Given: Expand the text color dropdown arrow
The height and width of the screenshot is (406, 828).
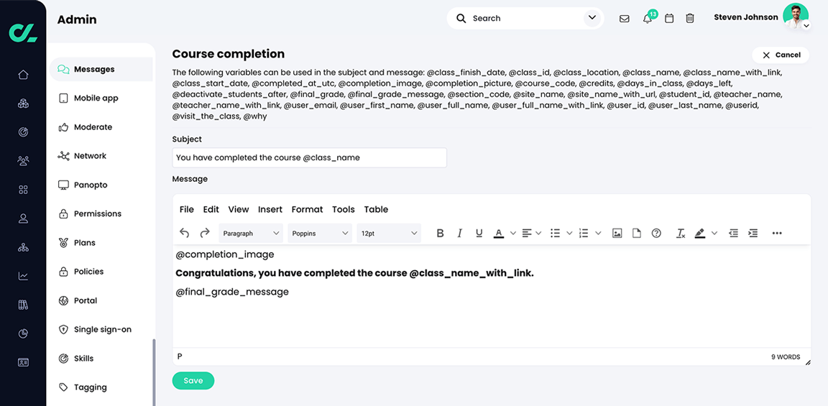Looking at the screenshot, I should tap(512, 233).
